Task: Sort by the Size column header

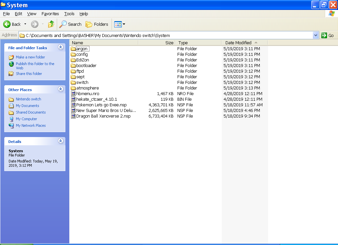Action: pos(157,43)
